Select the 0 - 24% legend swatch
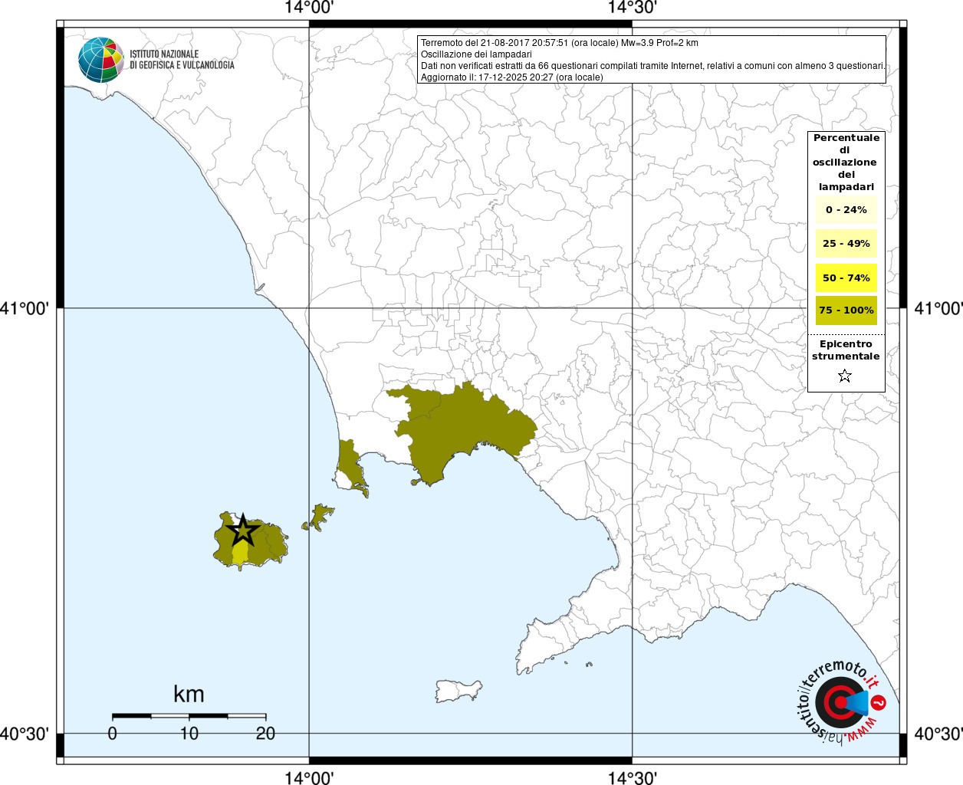This screenshot has height=785, width=963. click(846, 210)
